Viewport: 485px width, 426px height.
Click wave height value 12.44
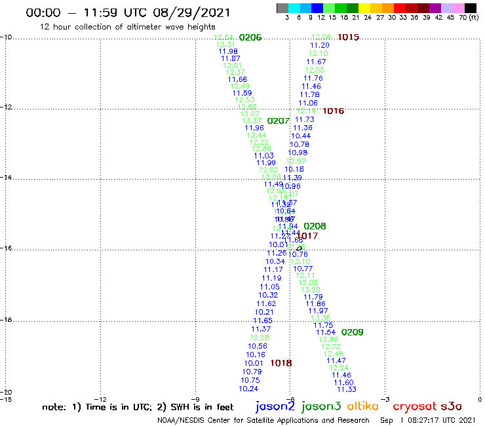click(256, 135)
